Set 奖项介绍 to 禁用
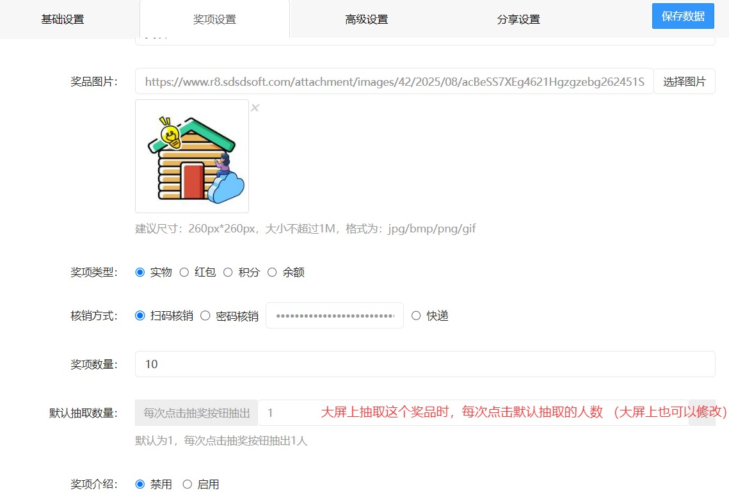The height and width of the screenshot is (502, 729). click(140, 484)
